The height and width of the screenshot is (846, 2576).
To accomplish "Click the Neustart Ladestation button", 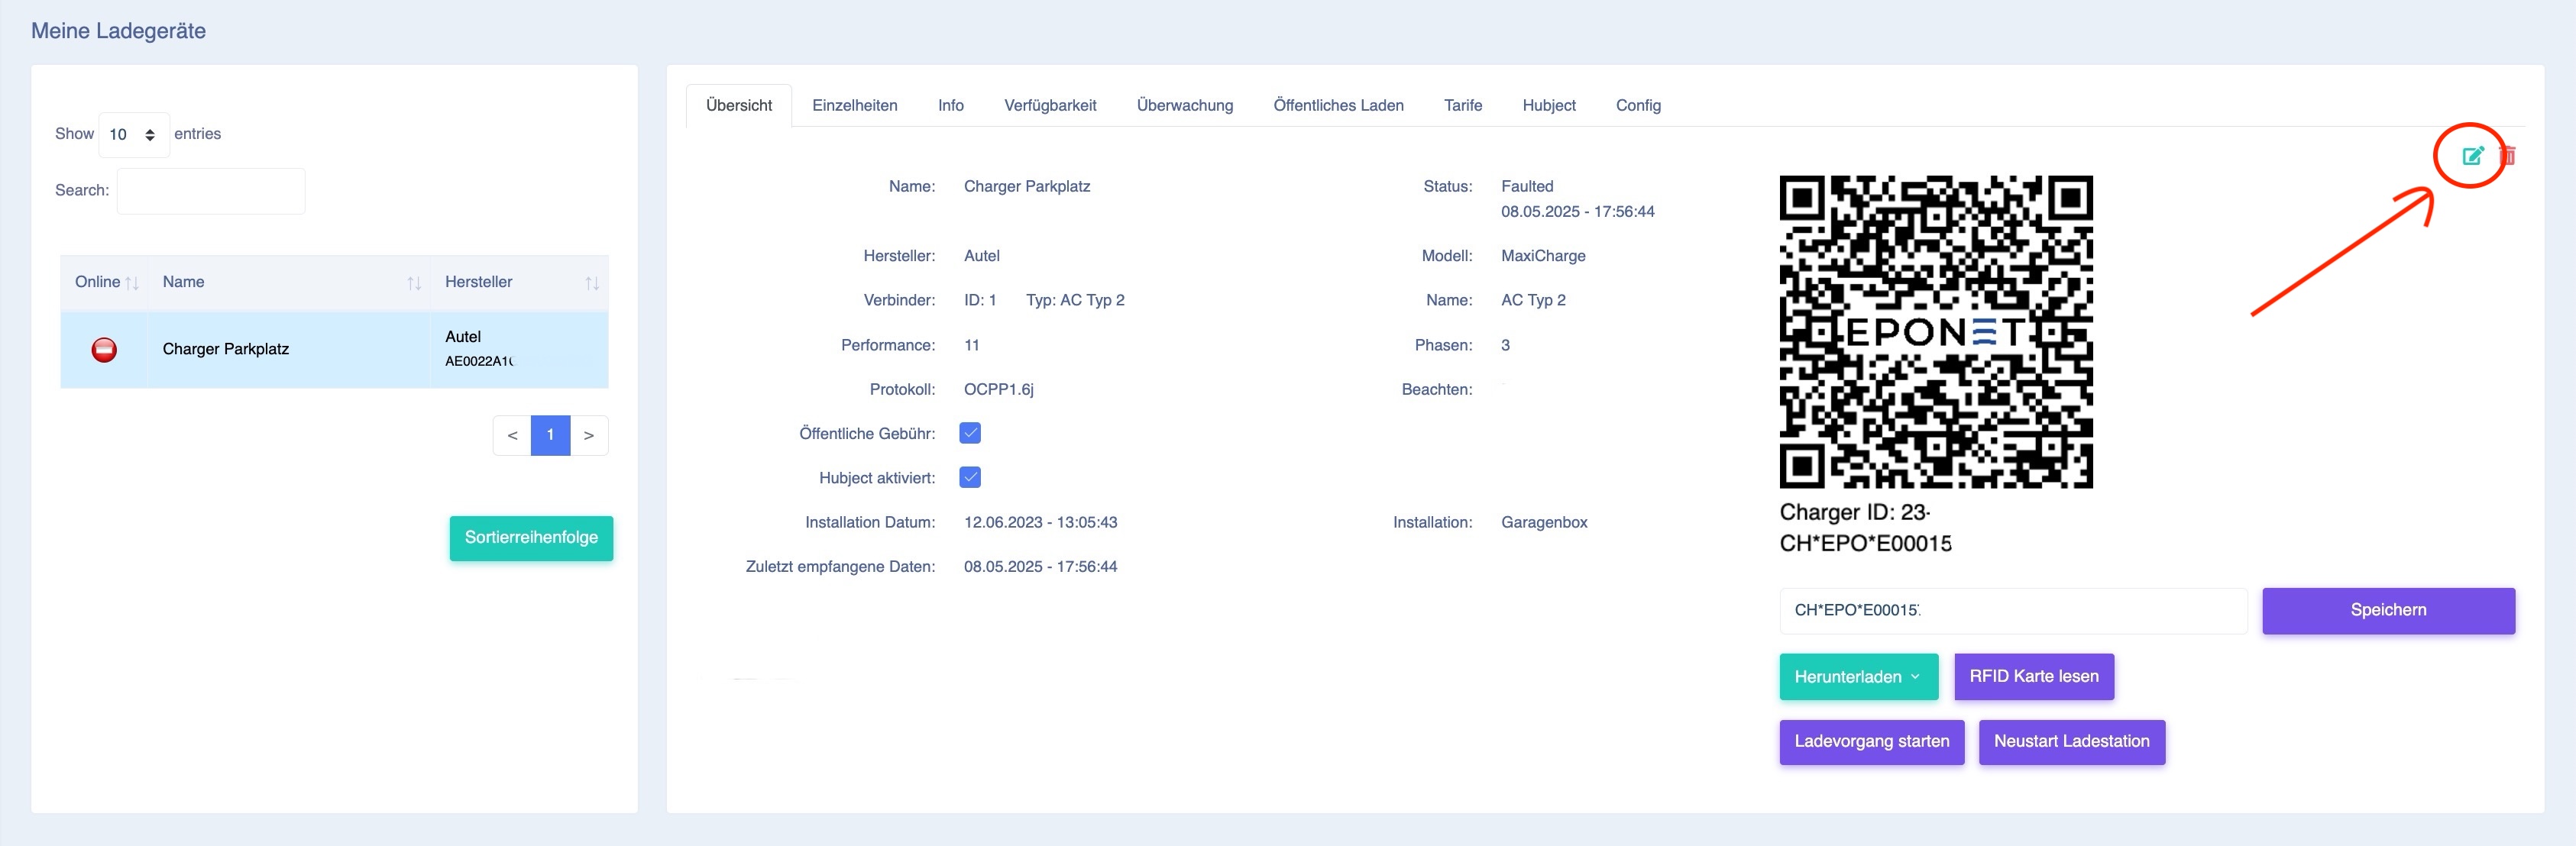I will [x=2071, y=742].
